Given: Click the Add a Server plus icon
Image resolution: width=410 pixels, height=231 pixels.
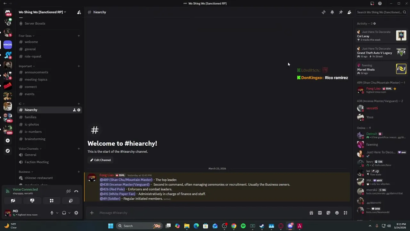Looking at the screenshot, I should (x=8, y=141).
